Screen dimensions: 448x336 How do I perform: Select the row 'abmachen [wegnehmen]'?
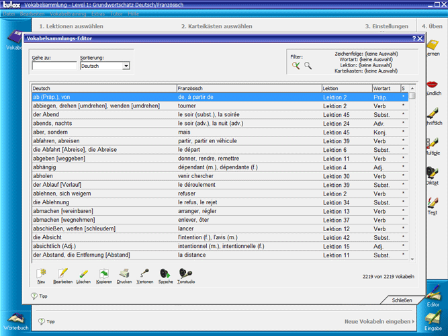click(220, 220)
